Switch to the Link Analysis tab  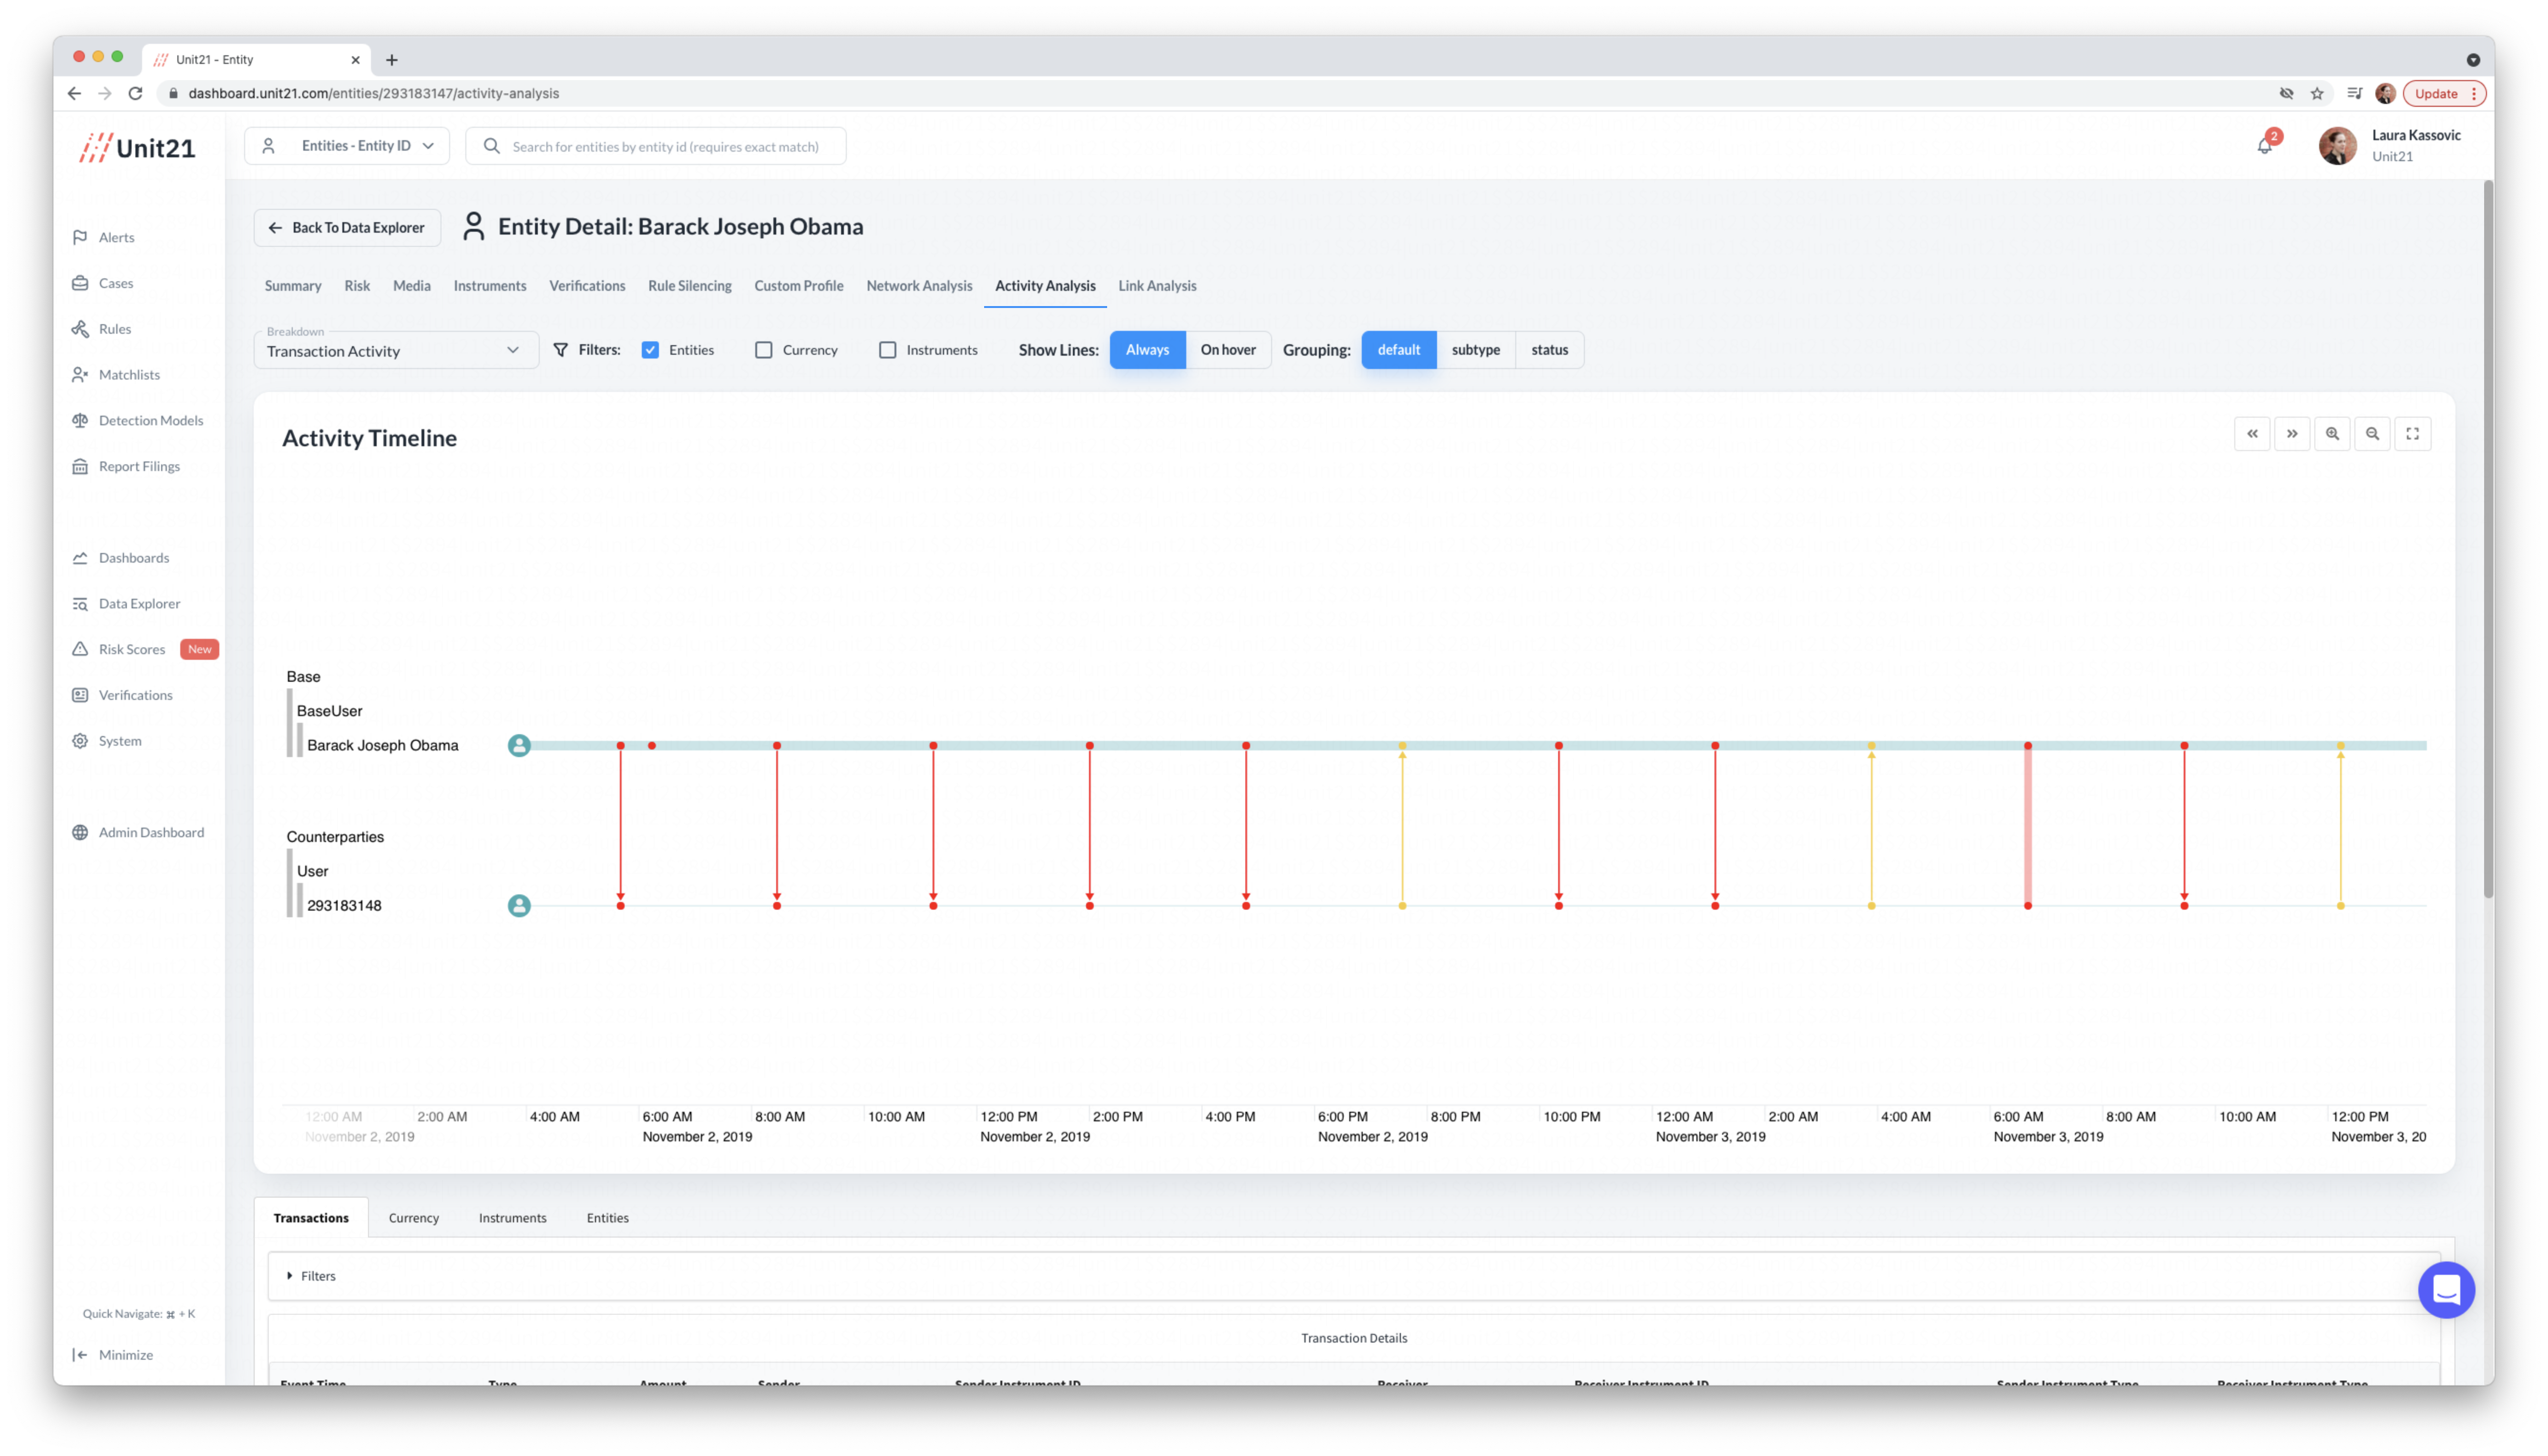pos(1157,286)
